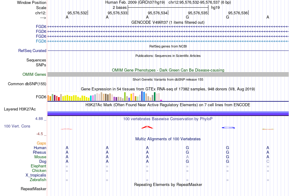
Task: Open the 'RefSeq genes from NCBI' title
Action: point(168,47)
